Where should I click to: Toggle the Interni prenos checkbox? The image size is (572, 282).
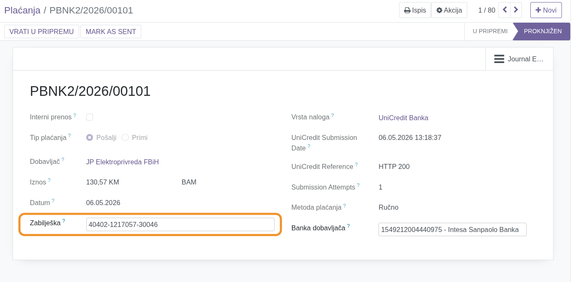(x=90, y=117)
